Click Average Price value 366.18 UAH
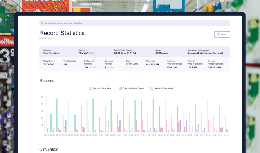This screenshot has width=260, height=153. point(214,67)
